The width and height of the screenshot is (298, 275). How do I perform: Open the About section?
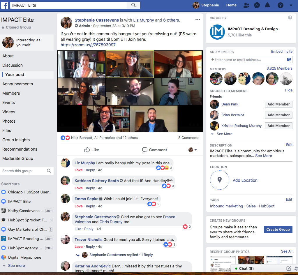8,56
